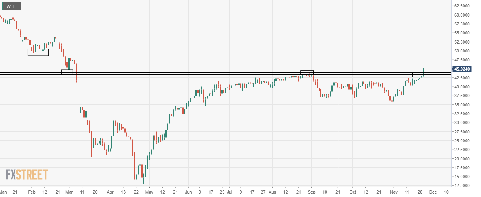The height and width of the screenshot is (197, 481).
Task: Click the latest green candle at 45
Action: pyautogui.click(x=424, y=72)
